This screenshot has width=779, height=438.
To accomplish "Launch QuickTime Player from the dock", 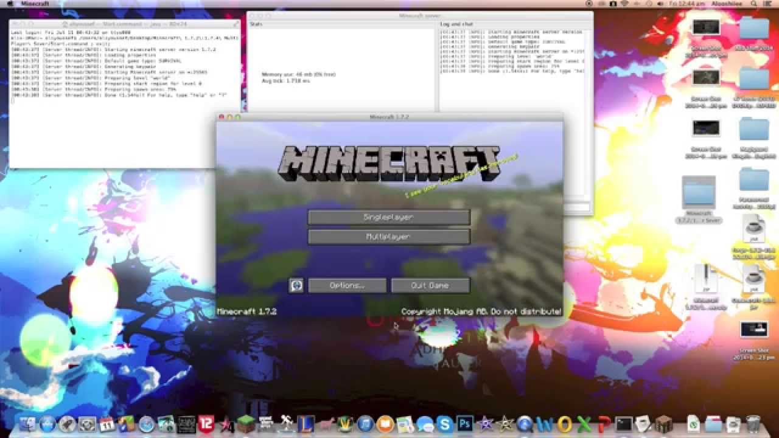I will coord(525,424).
